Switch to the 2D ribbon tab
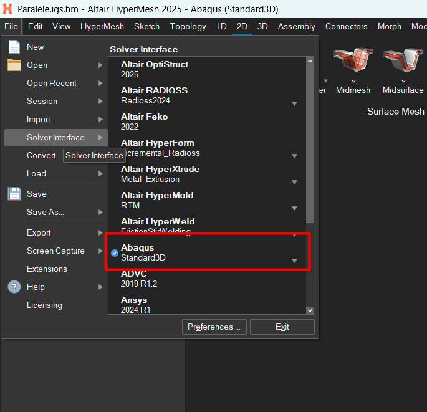Screen dimensions: 427x412 click(242, 26)
